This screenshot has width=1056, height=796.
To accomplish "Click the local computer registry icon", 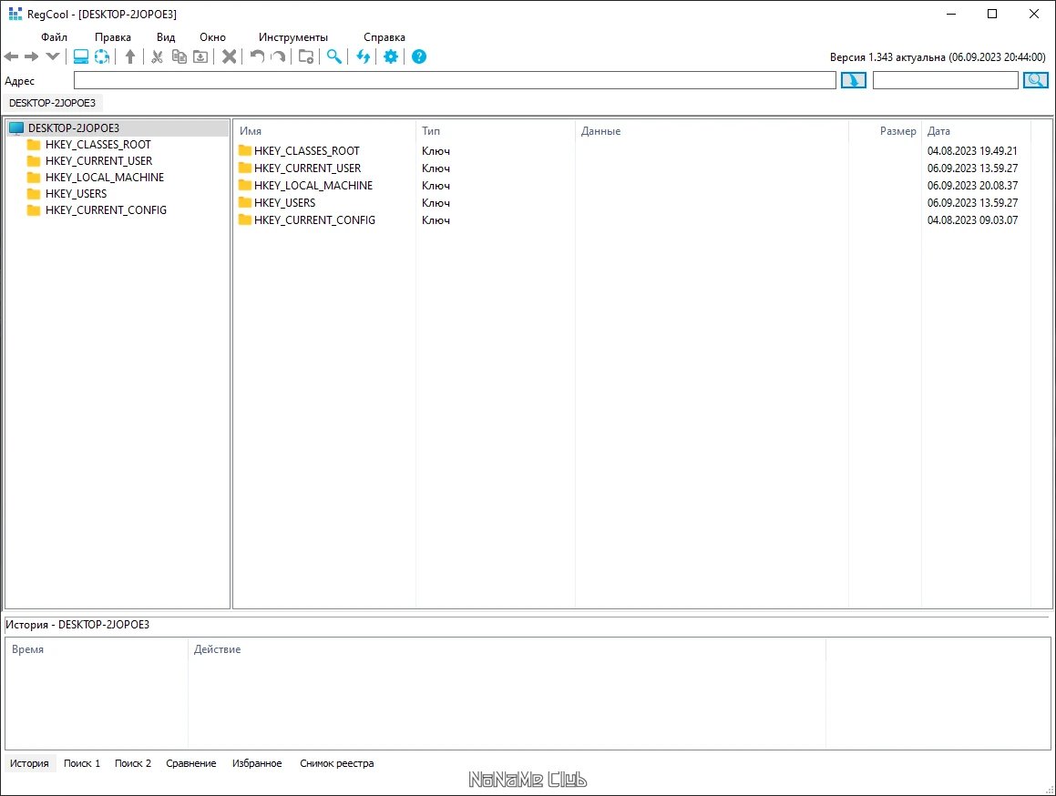I will 81,56.
